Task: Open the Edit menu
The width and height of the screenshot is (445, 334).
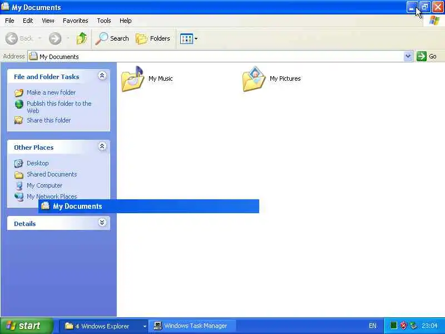Action: point(28,21)
